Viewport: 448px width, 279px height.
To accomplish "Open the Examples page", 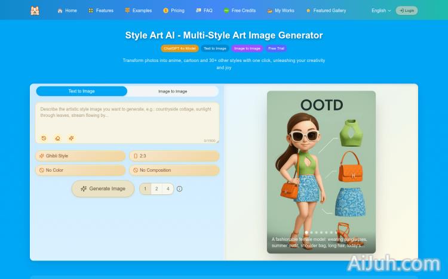I will (139, 11).
